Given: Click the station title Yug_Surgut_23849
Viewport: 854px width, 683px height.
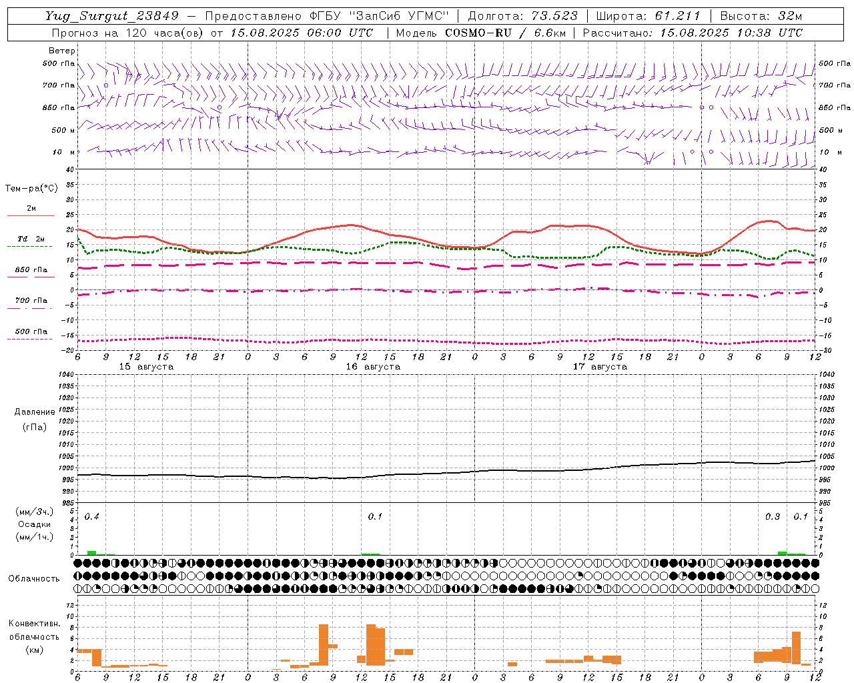Looking at the screenshot, I should click(112, 16).
